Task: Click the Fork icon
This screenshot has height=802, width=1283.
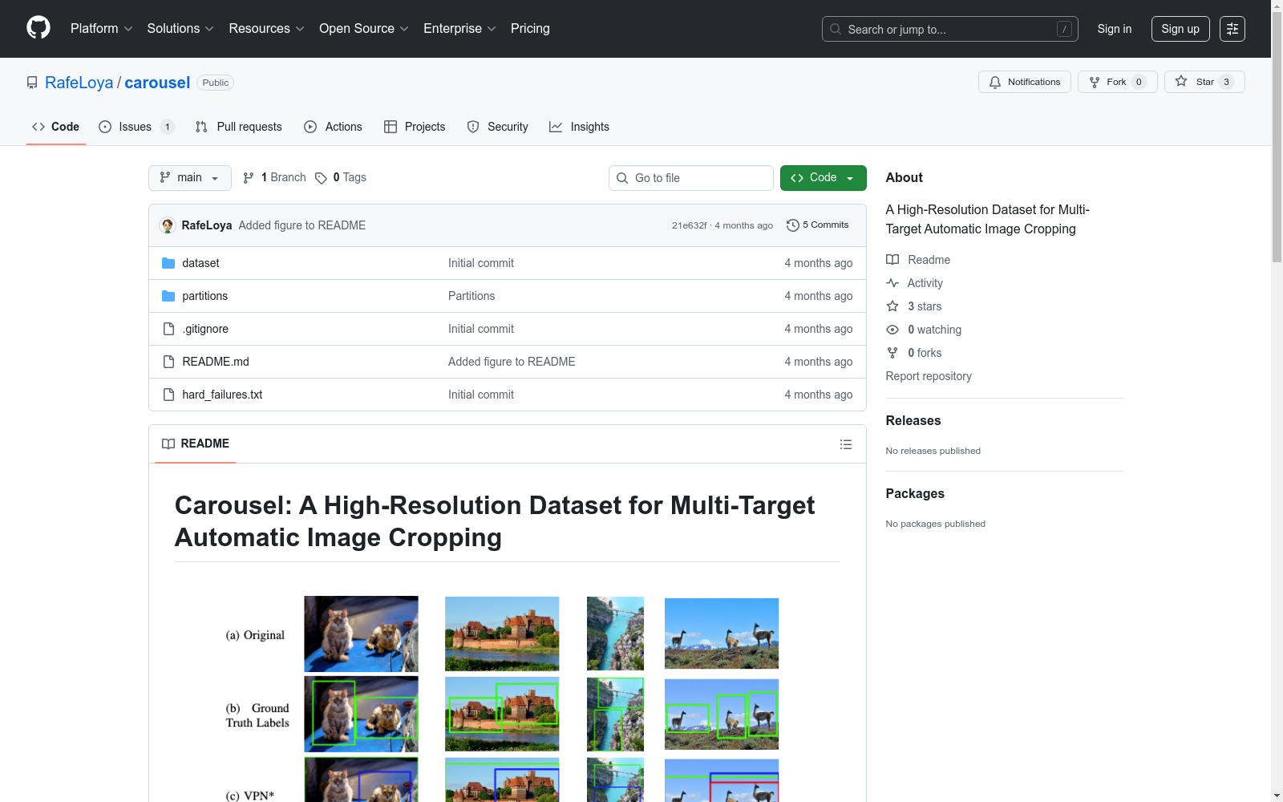Action: (1095, 82)
